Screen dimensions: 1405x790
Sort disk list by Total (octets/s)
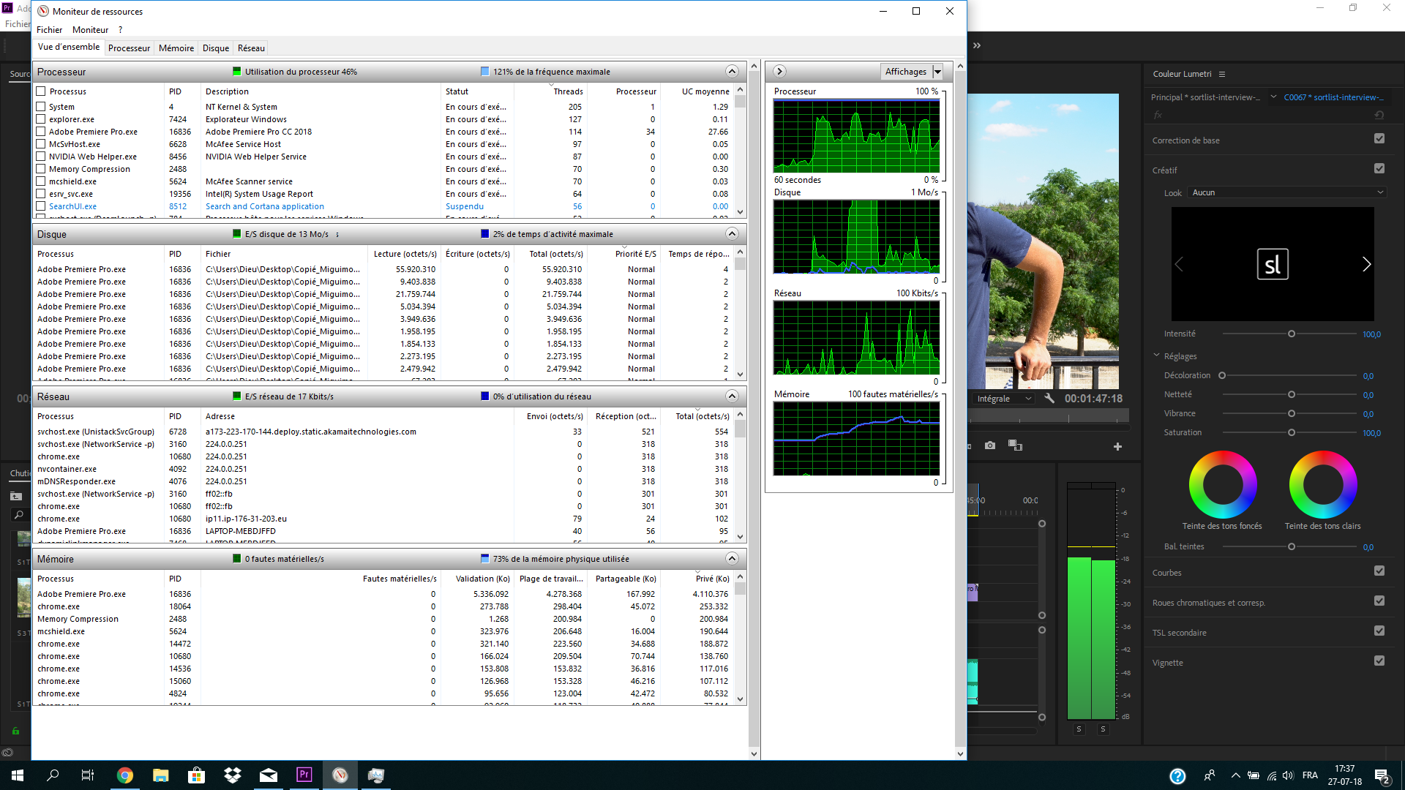[x=550, y=254]
